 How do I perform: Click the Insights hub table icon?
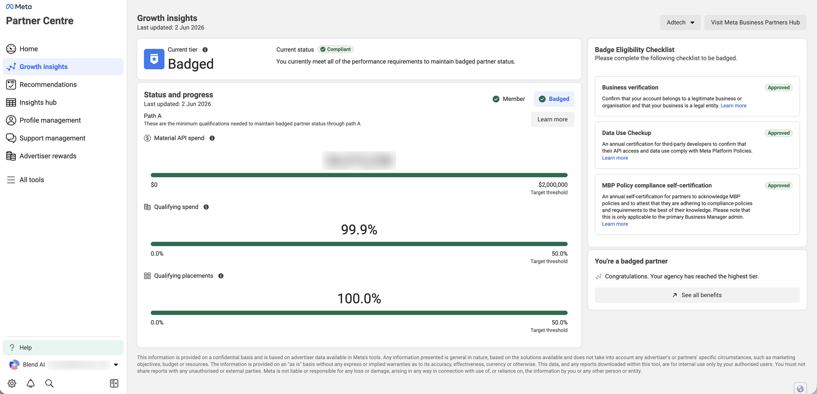click(x=11, y=102)
